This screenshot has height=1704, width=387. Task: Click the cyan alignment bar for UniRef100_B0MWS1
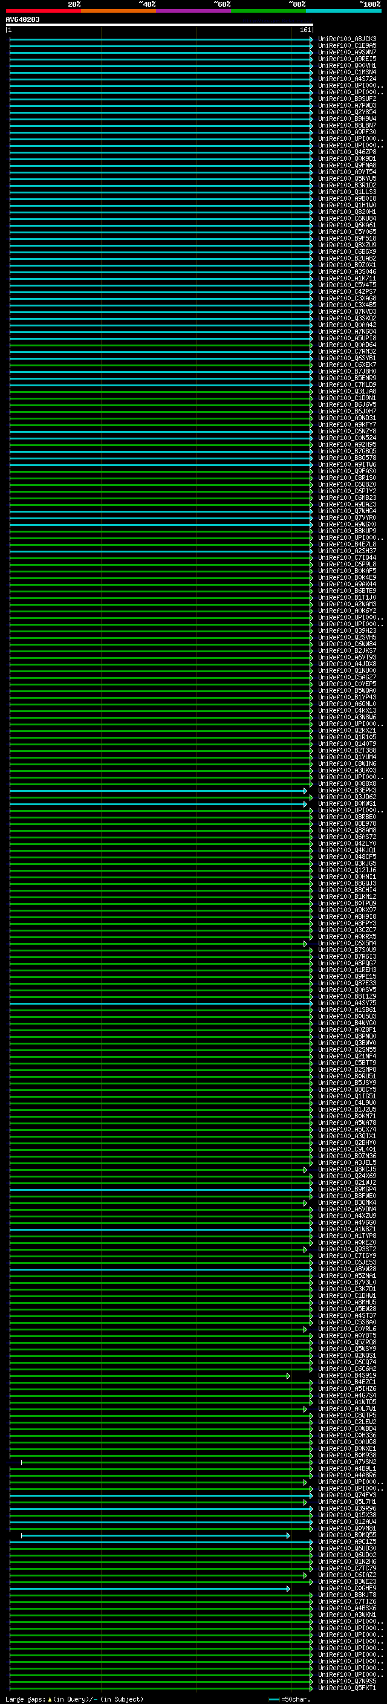[x=158, y=804]
